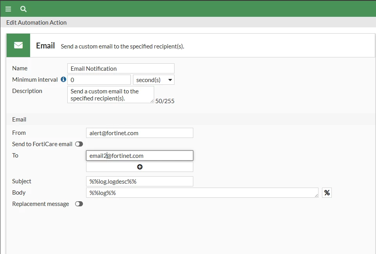Click the From field label
Screen dimensions: 376x254
(19, 132)
